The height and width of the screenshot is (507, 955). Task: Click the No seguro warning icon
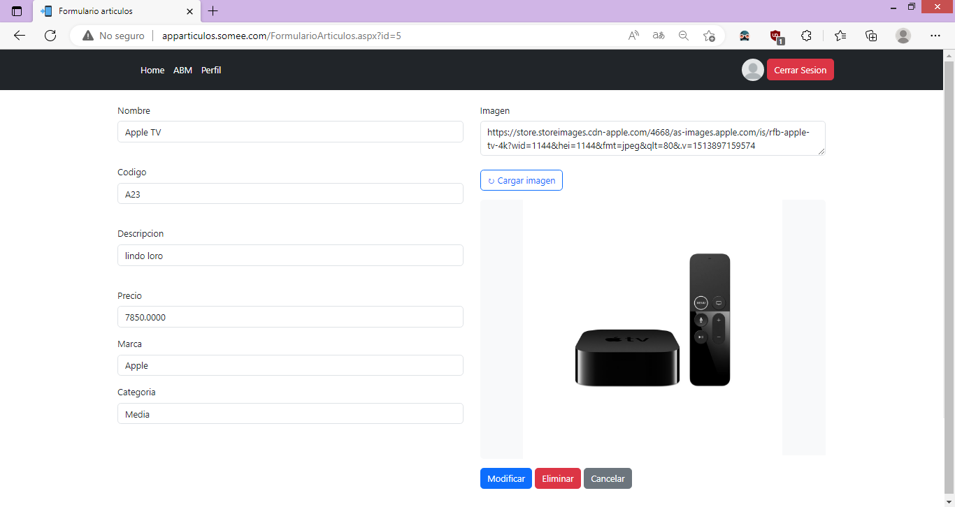(88, 36)
